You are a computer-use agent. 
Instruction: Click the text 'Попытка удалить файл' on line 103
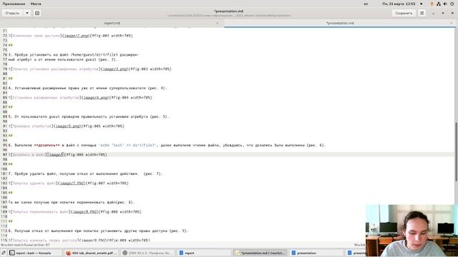pos(34,183)
